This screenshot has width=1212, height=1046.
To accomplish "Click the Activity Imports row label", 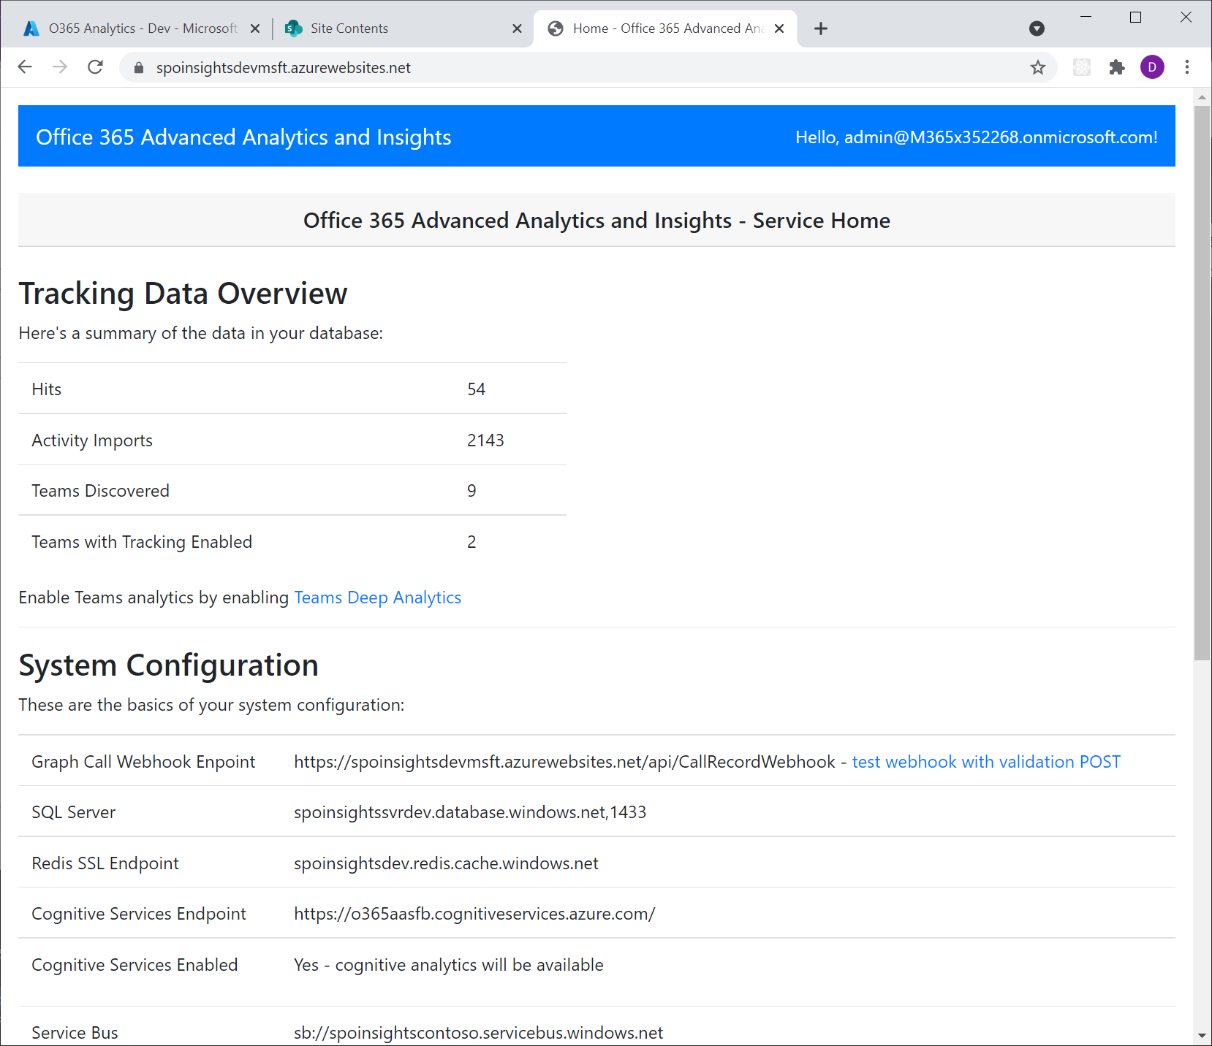I will coord(92,440).
